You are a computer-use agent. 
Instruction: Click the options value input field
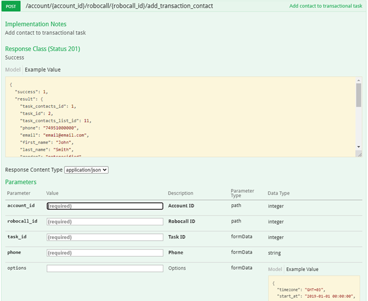[x=105, y=269]
